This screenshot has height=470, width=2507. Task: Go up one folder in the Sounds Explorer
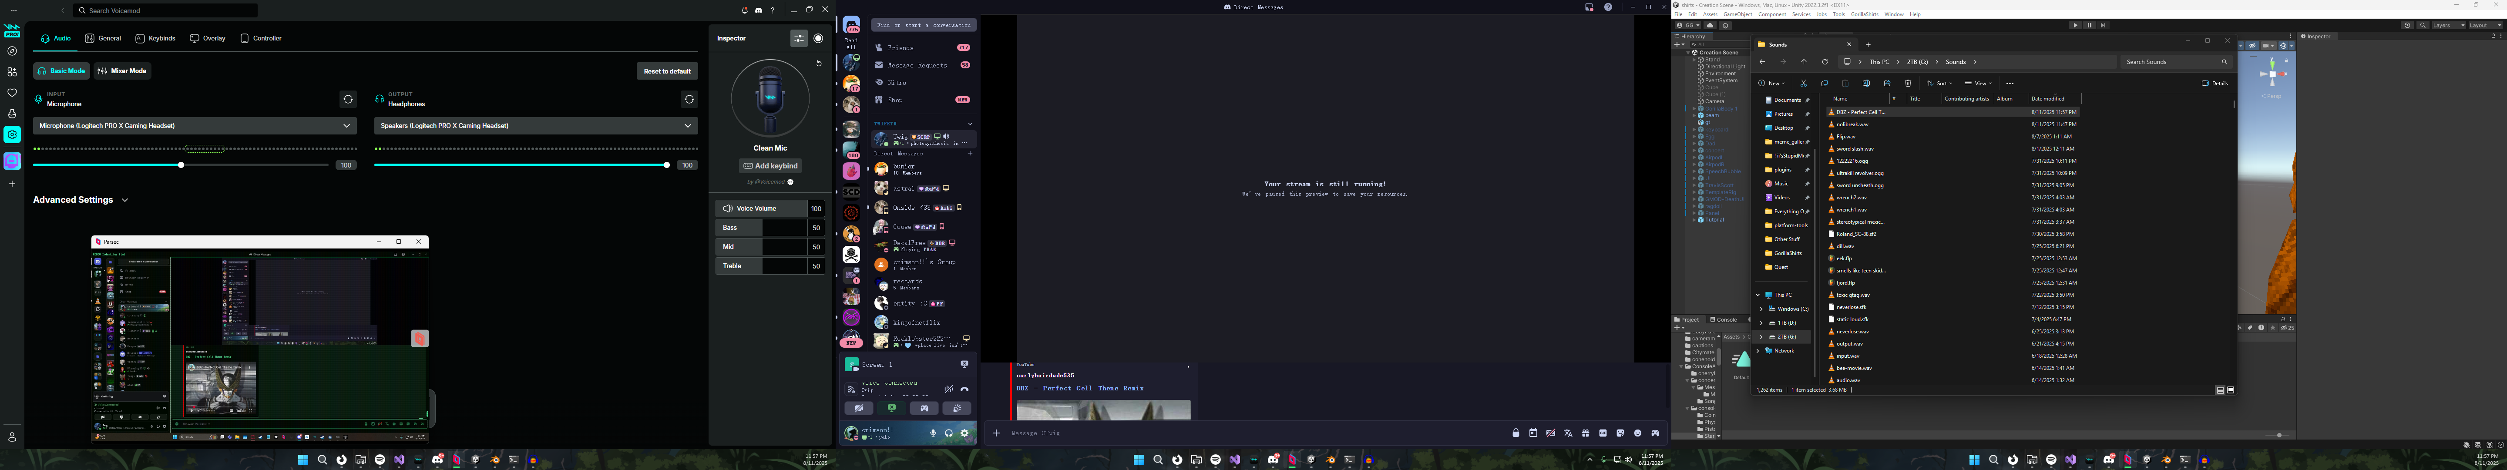[1803, 62]
